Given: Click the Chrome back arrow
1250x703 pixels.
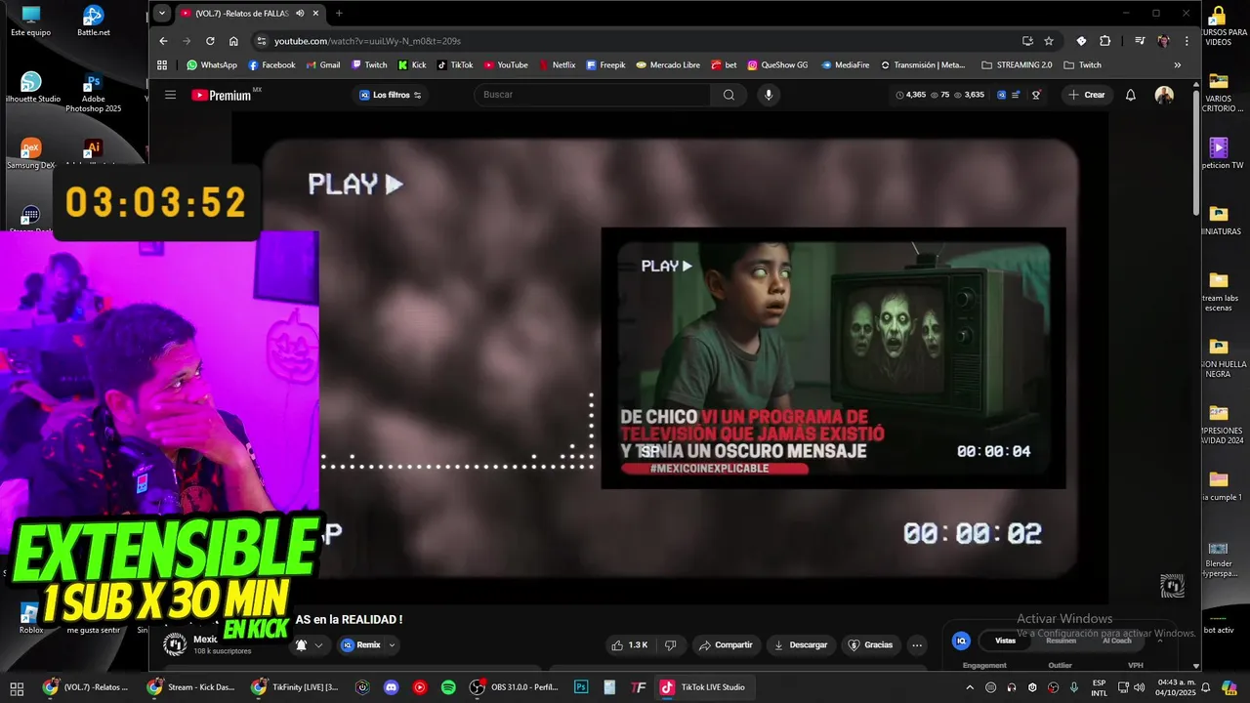Looking at the screenshot, I should (x=163, y=41).
